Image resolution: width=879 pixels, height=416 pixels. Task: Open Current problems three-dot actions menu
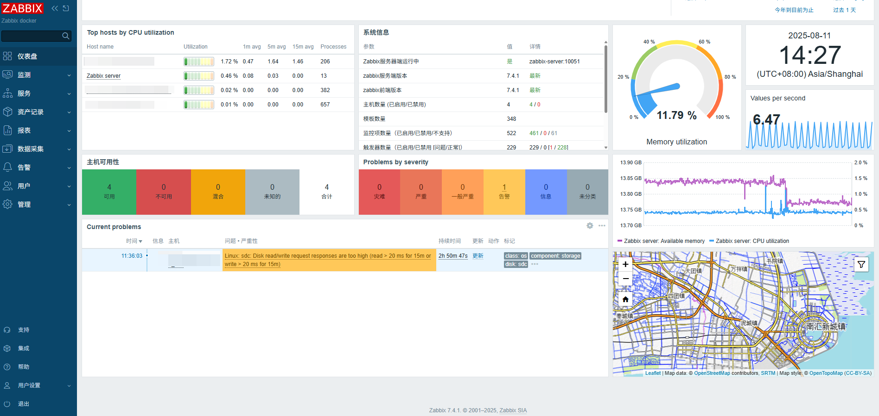[602, 226]
